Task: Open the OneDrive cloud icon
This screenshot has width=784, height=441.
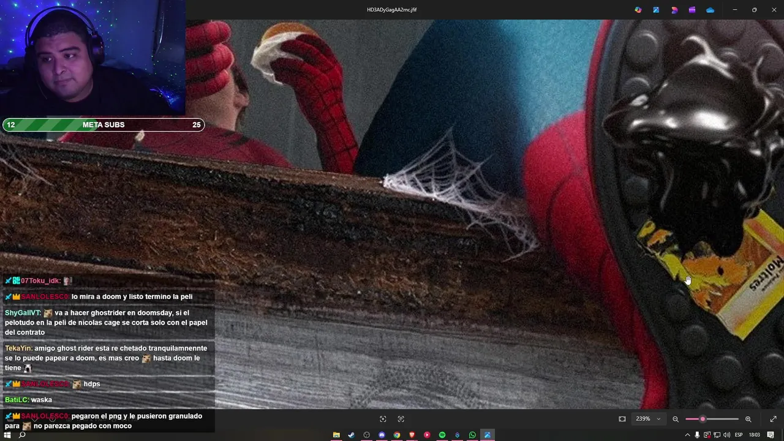Action: point(710,10)
